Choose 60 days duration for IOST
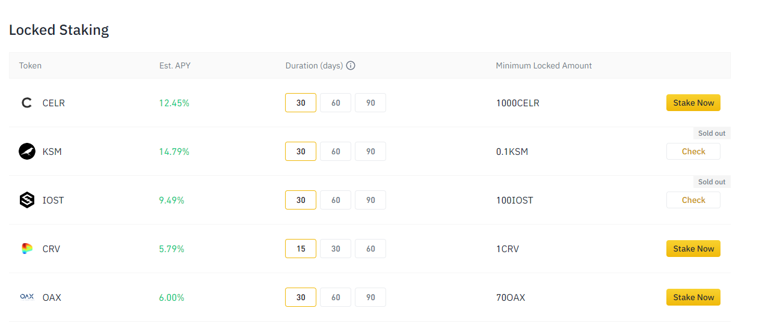This screenshot has width=762, height=329. [336, 200]
